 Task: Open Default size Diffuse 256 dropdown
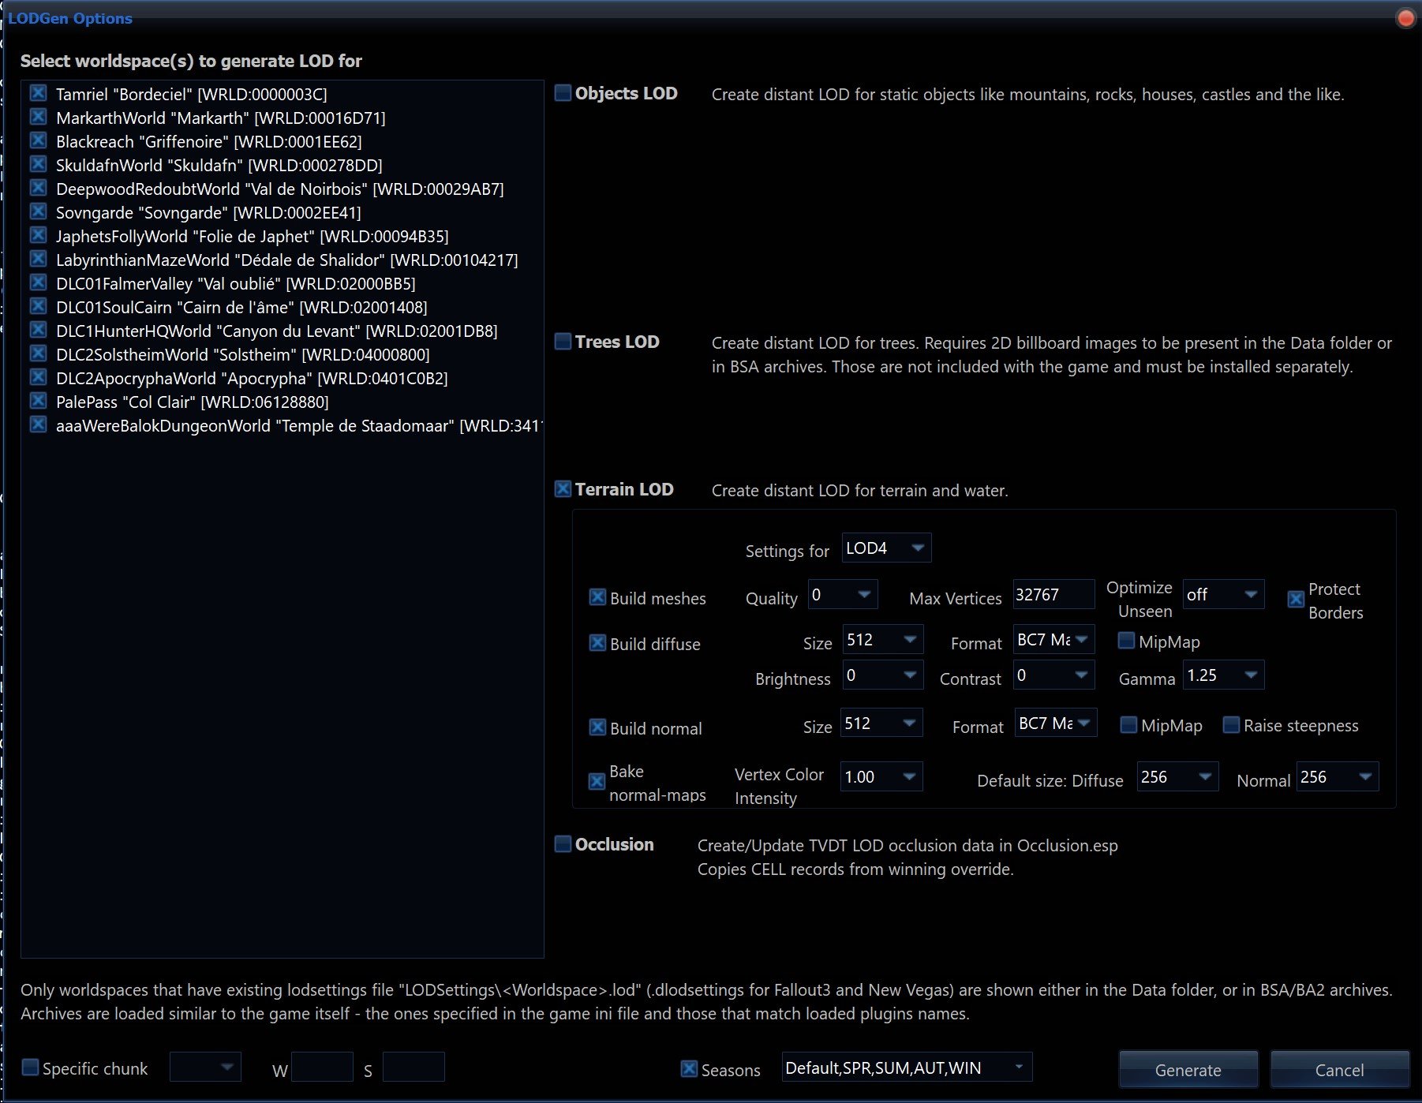click(x=1177, y=776)
